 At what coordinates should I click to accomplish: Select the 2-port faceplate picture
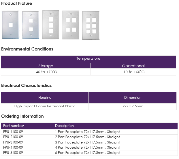point(31,25)
